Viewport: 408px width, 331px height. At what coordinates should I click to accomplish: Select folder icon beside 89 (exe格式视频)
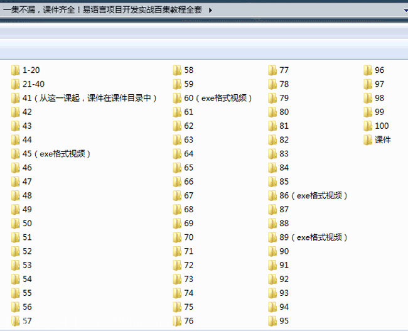272,237
